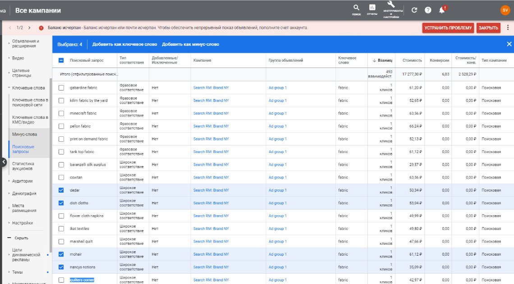Click the refresh icon in header
The height and width of the screenshot is (284, 514).
point(414,10)
